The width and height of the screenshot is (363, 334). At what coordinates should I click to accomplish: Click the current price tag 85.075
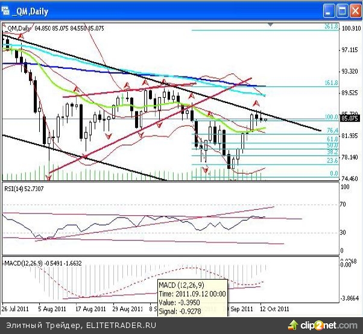click(x=350, y=118)
